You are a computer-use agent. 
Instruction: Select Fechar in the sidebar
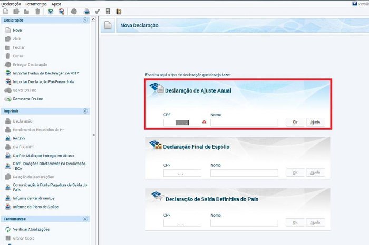pyautogui.click(x=18, y=47)
